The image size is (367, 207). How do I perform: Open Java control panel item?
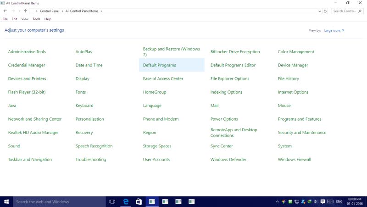click(x=12, y=106)
